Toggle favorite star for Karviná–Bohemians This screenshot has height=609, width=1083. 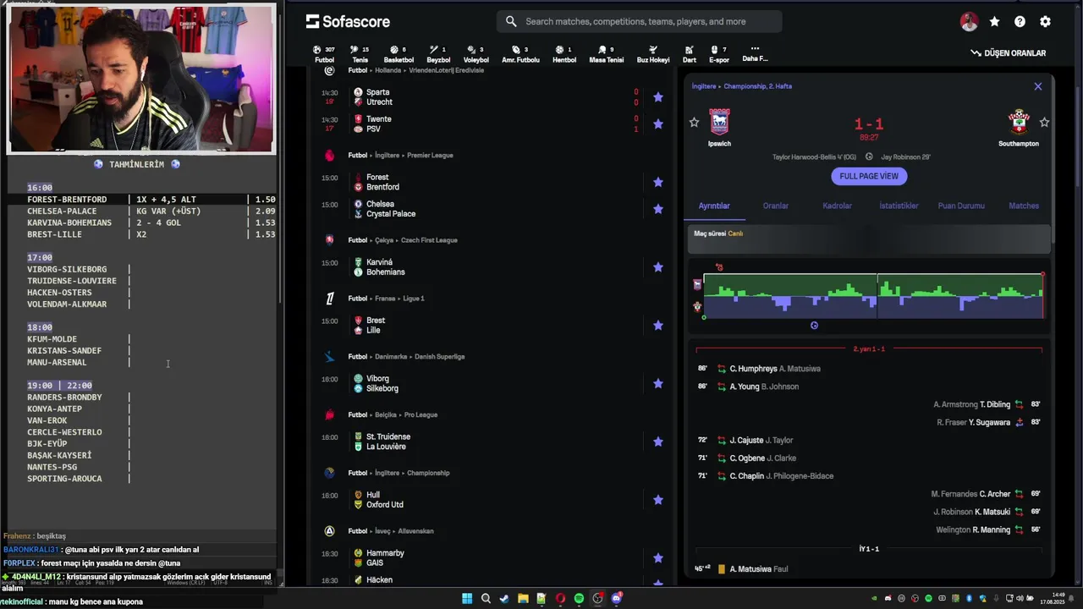pos(658,267)
